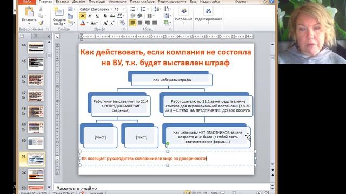The height and width of the screenshot is (194, 346).
Task: Open the font name Calibri dropdown
Action: point(111,9)
